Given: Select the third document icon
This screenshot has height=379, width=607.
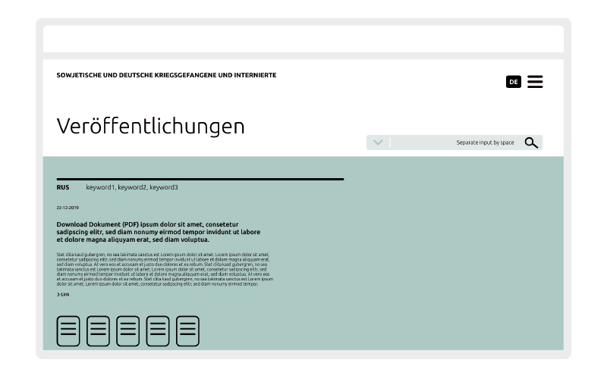Looking at the screenshot, I should click(127, 331).
